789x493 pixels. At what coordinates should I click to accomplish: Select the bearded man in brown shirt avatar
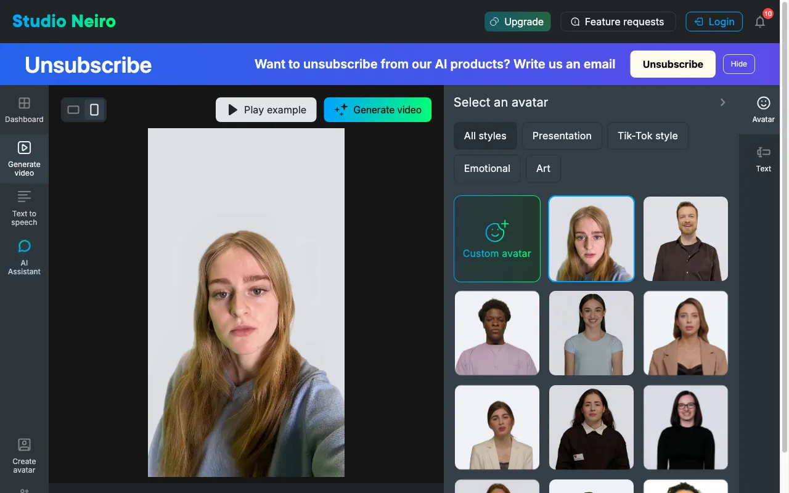685,239
